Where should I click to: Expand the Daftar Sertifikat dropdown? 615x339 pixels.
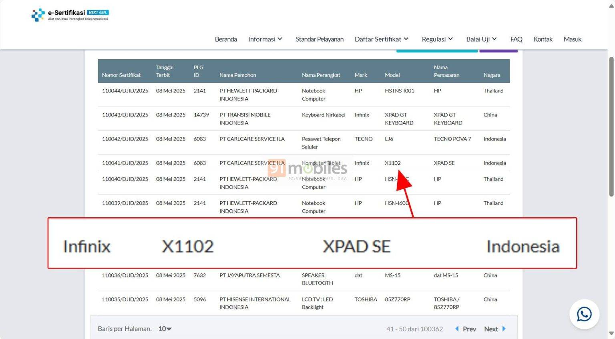pyautogui.click(x=381, y=39)
